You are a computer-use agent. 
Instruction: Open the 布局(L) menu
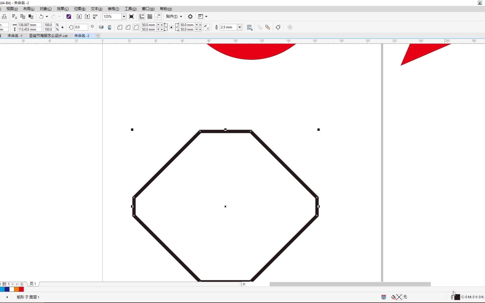point(29,9)
